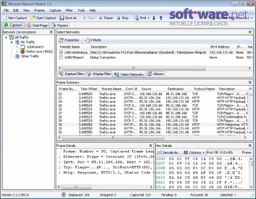The height and width of the screenshot is (199, 256).
Task: Expand the <Unknown> conversation node
Action: tap(17, 47)
